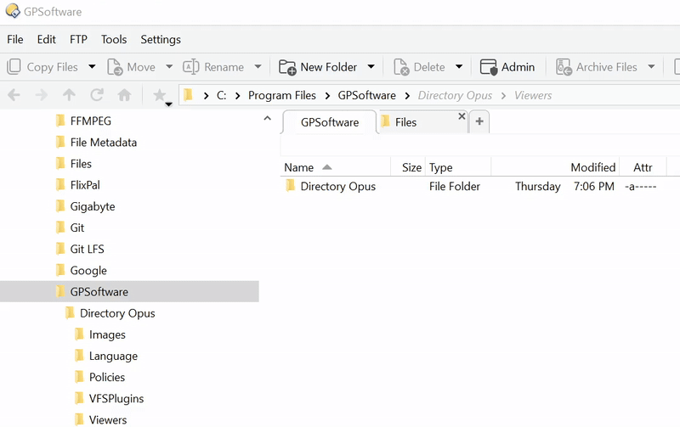The image size is (680, 427).
Task: Sort by the Type column header
Action: coord(458,167)
